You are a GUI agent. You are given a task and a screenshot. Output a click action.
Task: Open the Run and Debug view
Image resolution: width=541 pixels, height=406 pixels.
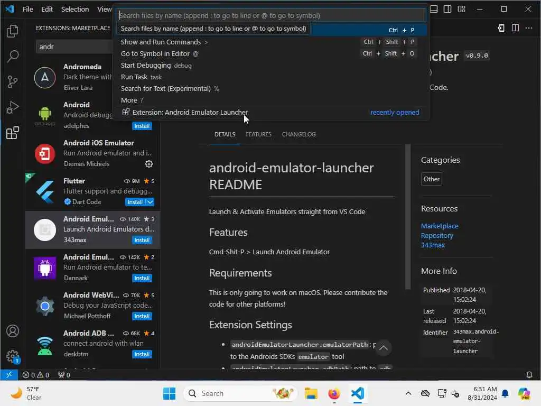(x=13, y=107)
